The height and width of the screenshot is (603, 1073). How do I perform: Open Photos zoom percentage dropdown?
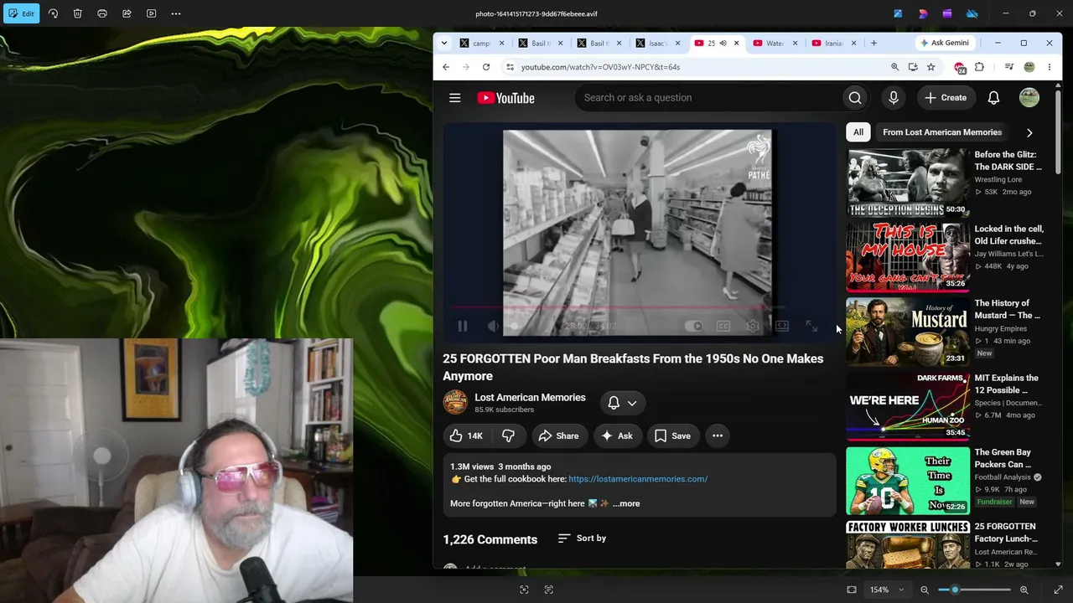887,590
